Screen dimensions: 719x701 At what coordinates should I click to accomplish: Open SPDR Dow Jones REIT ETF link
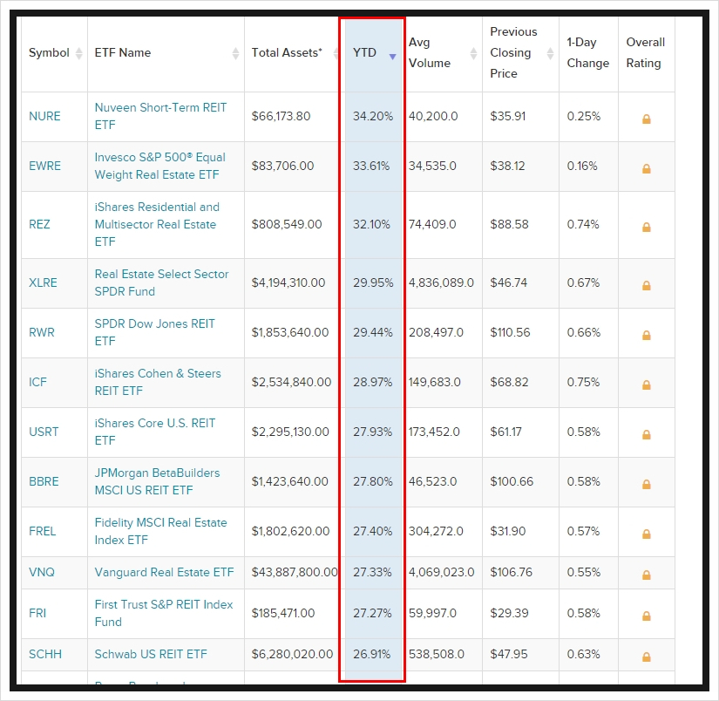(x=155, y=332)
